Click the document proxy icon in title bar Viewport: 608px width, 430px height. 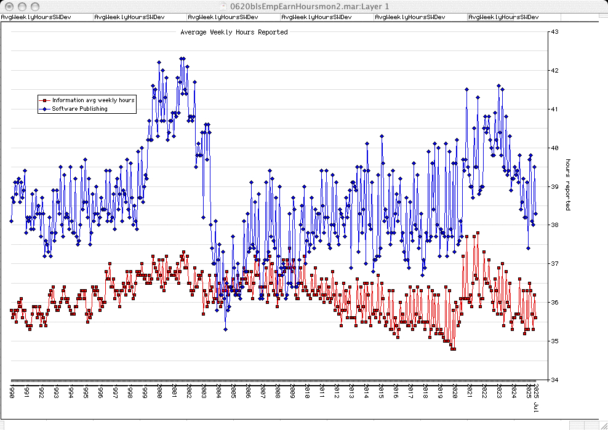point(224,6)
